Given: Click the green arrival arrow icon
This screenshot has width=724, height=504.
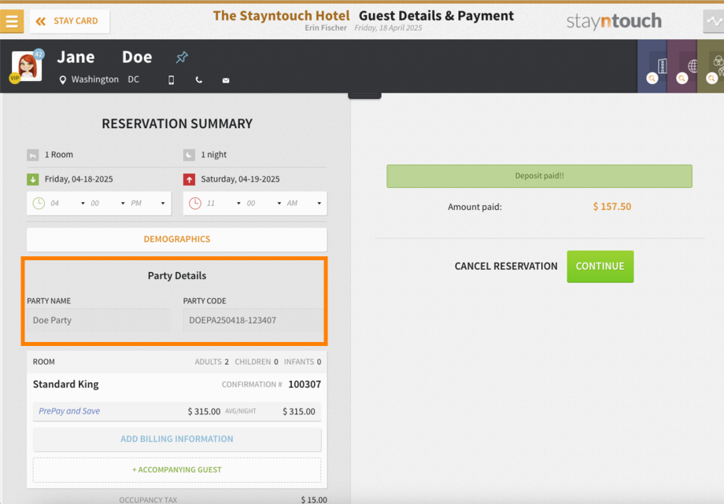Looking at the screenshot, I should (x=33, y=179).
